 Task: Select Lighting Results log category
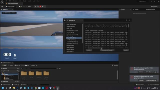(70, 49)
